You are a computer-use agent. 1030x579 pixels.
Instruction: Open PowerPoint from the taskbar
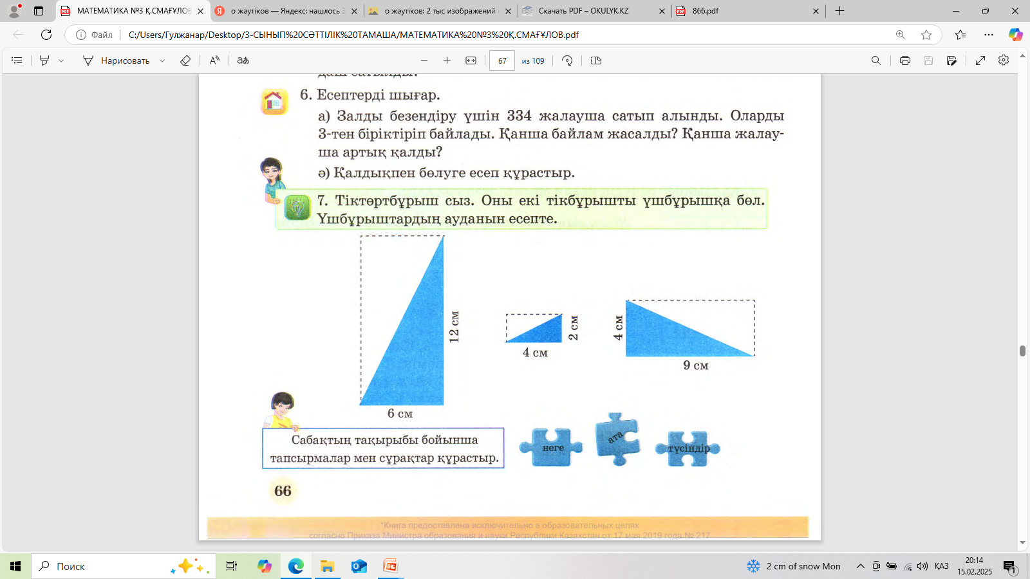390,566
